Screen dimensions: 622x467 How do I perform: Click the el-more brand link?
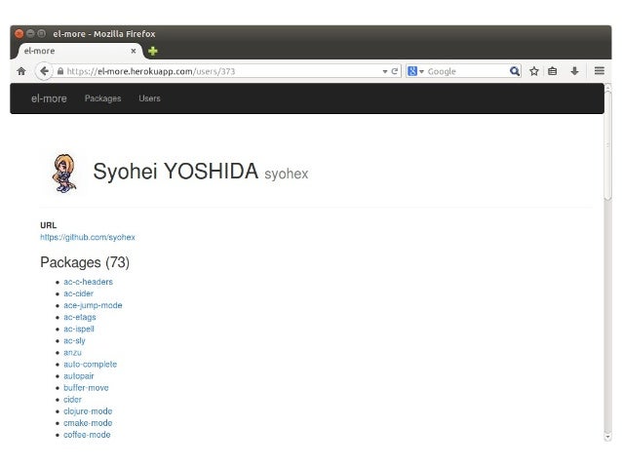click(49, 98)
